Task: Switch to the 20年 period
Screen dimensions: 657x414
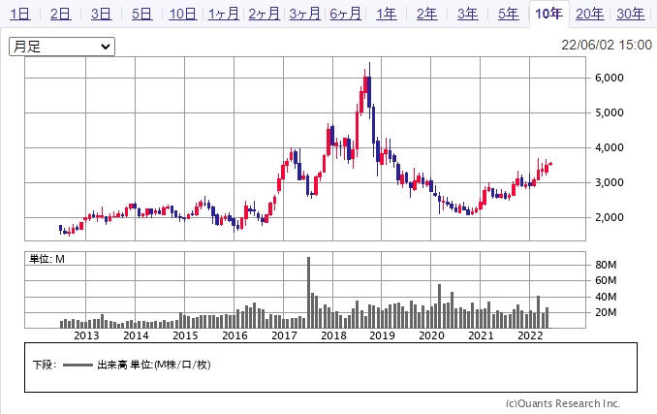Action: (589, 14)
